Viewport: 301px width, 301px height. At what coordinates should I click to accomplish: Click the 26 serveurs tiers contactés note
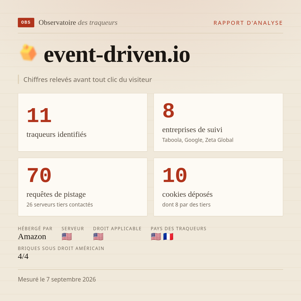[60, 205]
